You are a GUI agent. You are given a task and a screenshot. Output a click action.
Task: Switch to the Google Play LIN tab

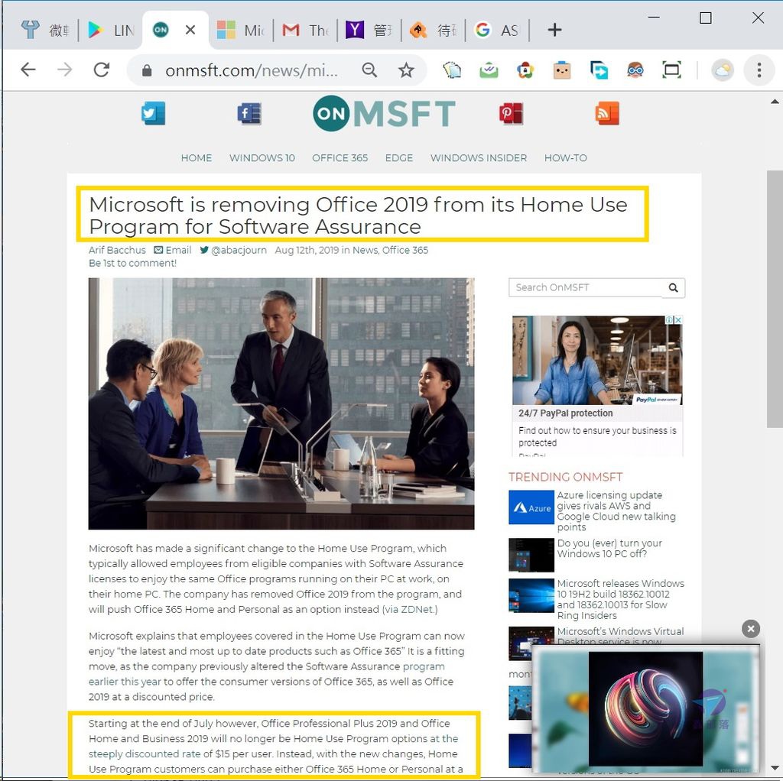click(110, 31)
